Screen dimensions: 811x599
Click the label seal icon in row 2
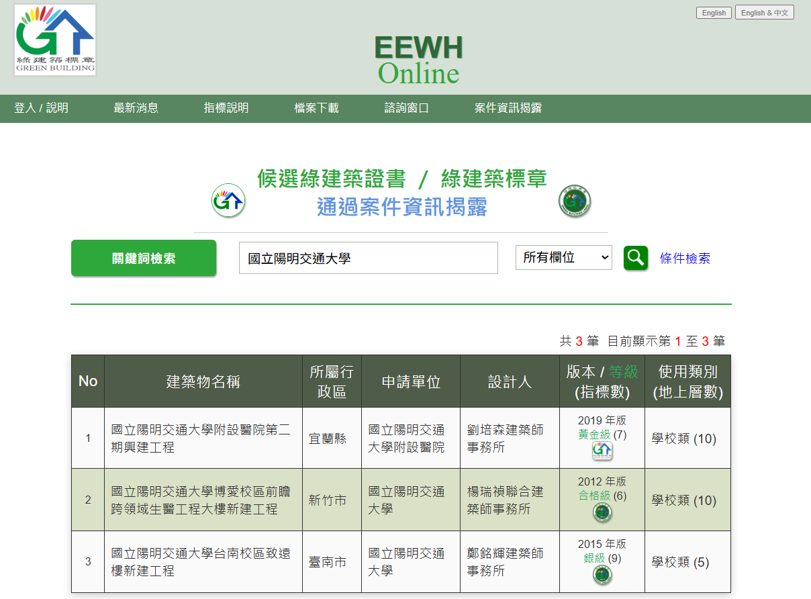(602, 512)
